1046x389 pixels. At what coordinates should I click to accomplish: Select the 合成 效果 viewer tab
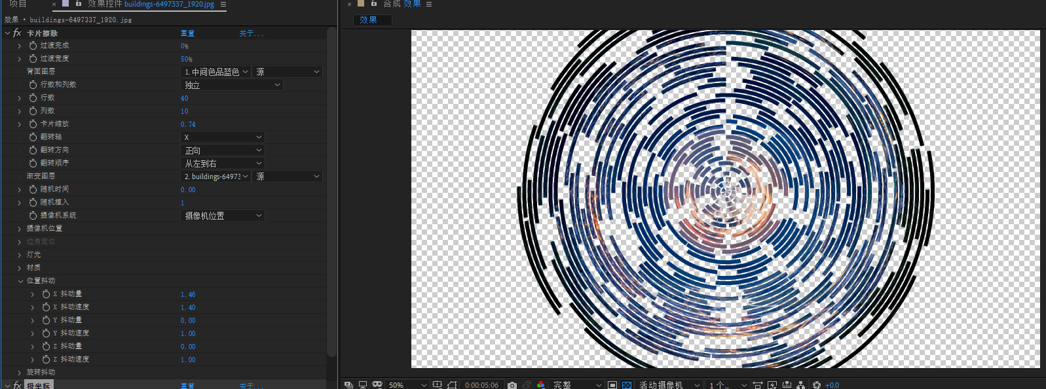402,4
